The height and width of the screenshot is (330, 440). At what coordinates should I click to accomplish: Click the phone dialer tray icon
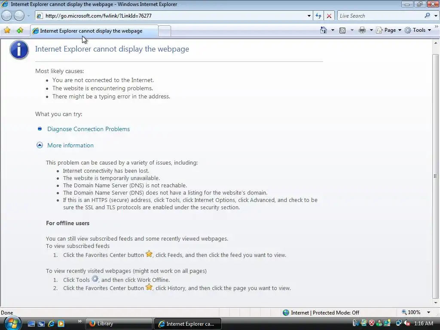tap(356, 323)
